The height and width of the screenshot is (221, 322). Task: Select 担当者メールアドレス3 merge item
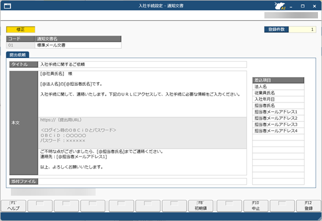click(278, 124)
